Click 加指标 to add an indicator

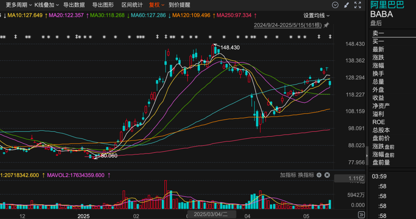pyautogui.click(x=288, y=175)
